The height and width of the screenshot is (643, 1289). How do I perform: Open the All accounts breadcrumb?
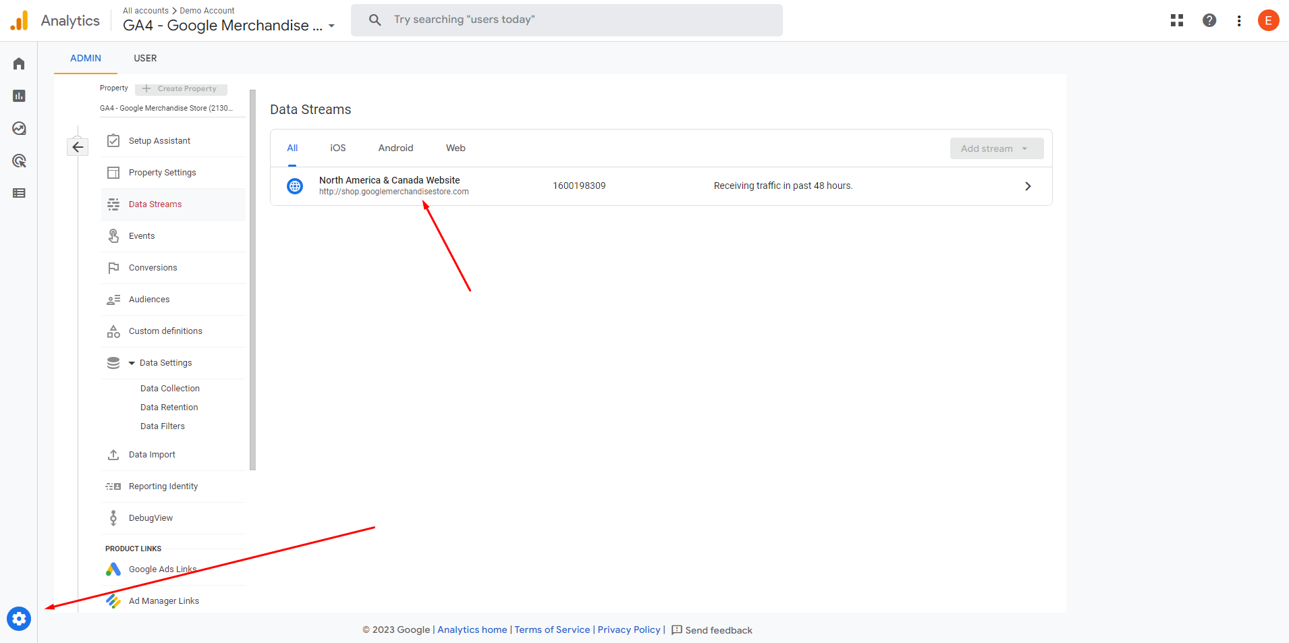[x=146, y=11]
